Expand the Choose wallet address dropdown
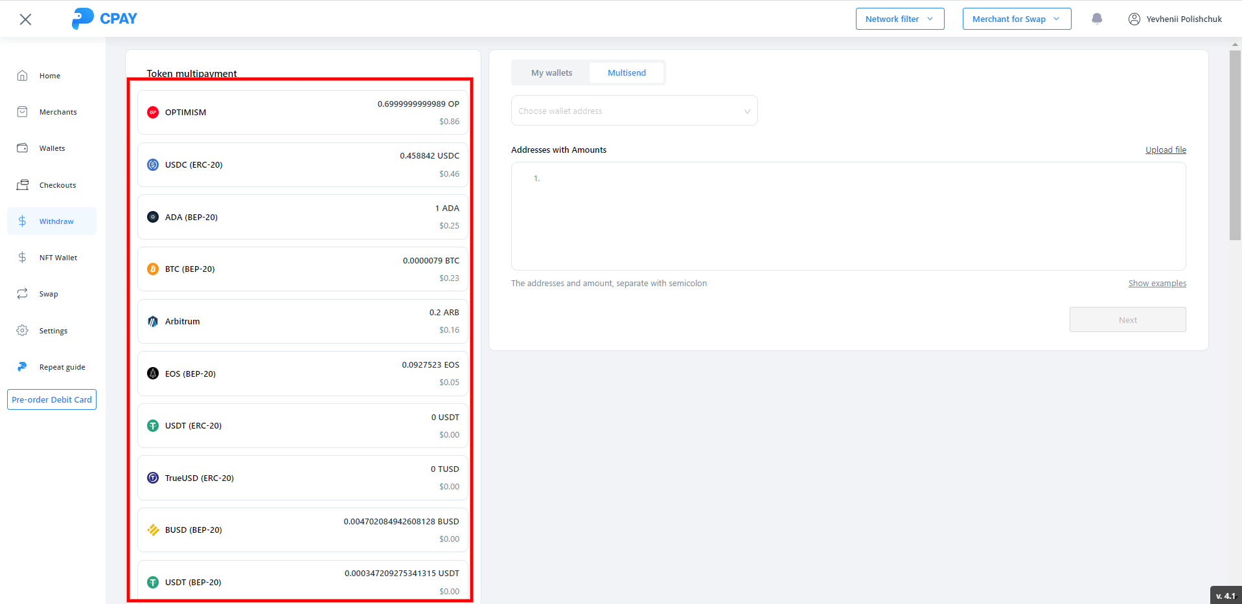1242x604 pixels. click(x=634, y=111)
